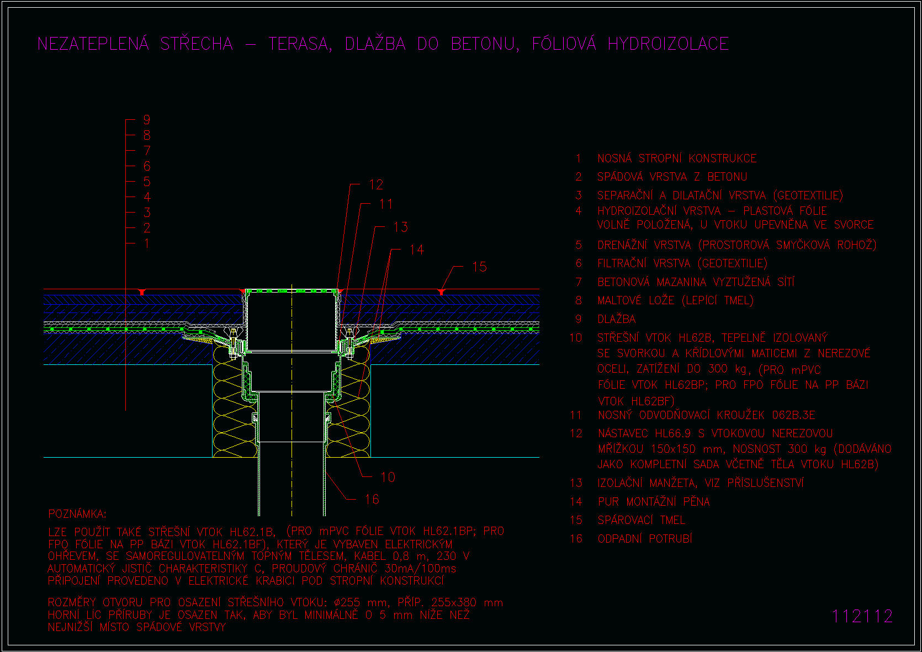Click the drawing number 112112

tap(862, 616)
